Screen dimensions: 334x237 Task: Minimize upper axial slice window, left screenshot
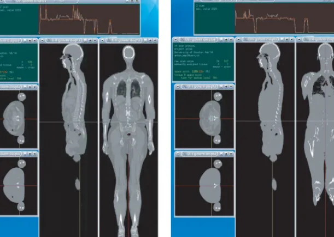coord(25,87)
